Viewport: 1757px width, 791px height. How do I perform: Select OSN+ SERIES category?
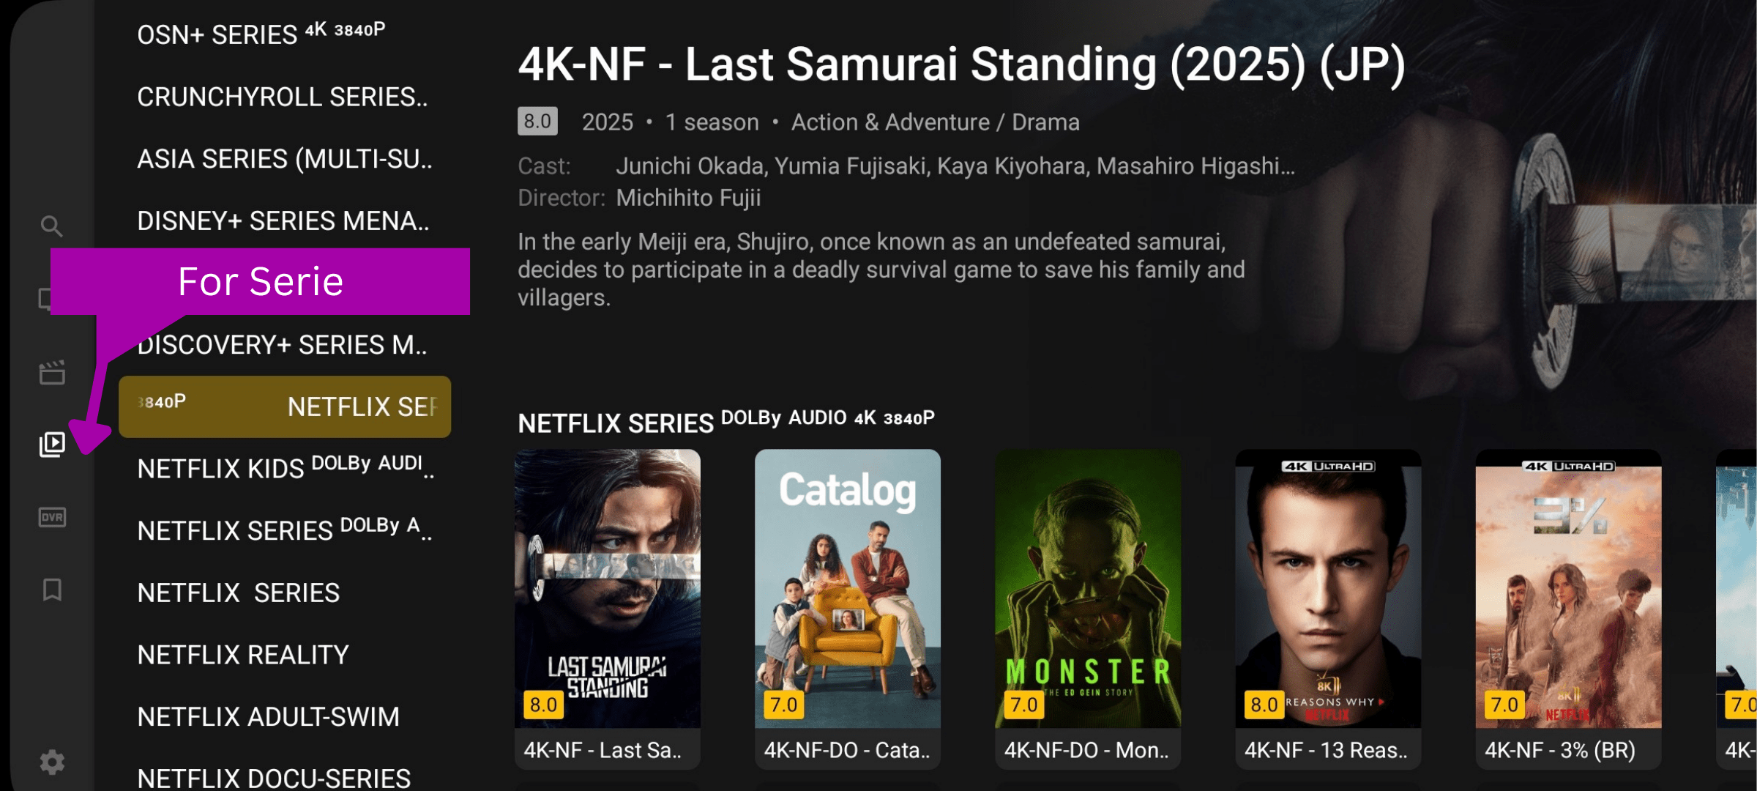(261, 34)
